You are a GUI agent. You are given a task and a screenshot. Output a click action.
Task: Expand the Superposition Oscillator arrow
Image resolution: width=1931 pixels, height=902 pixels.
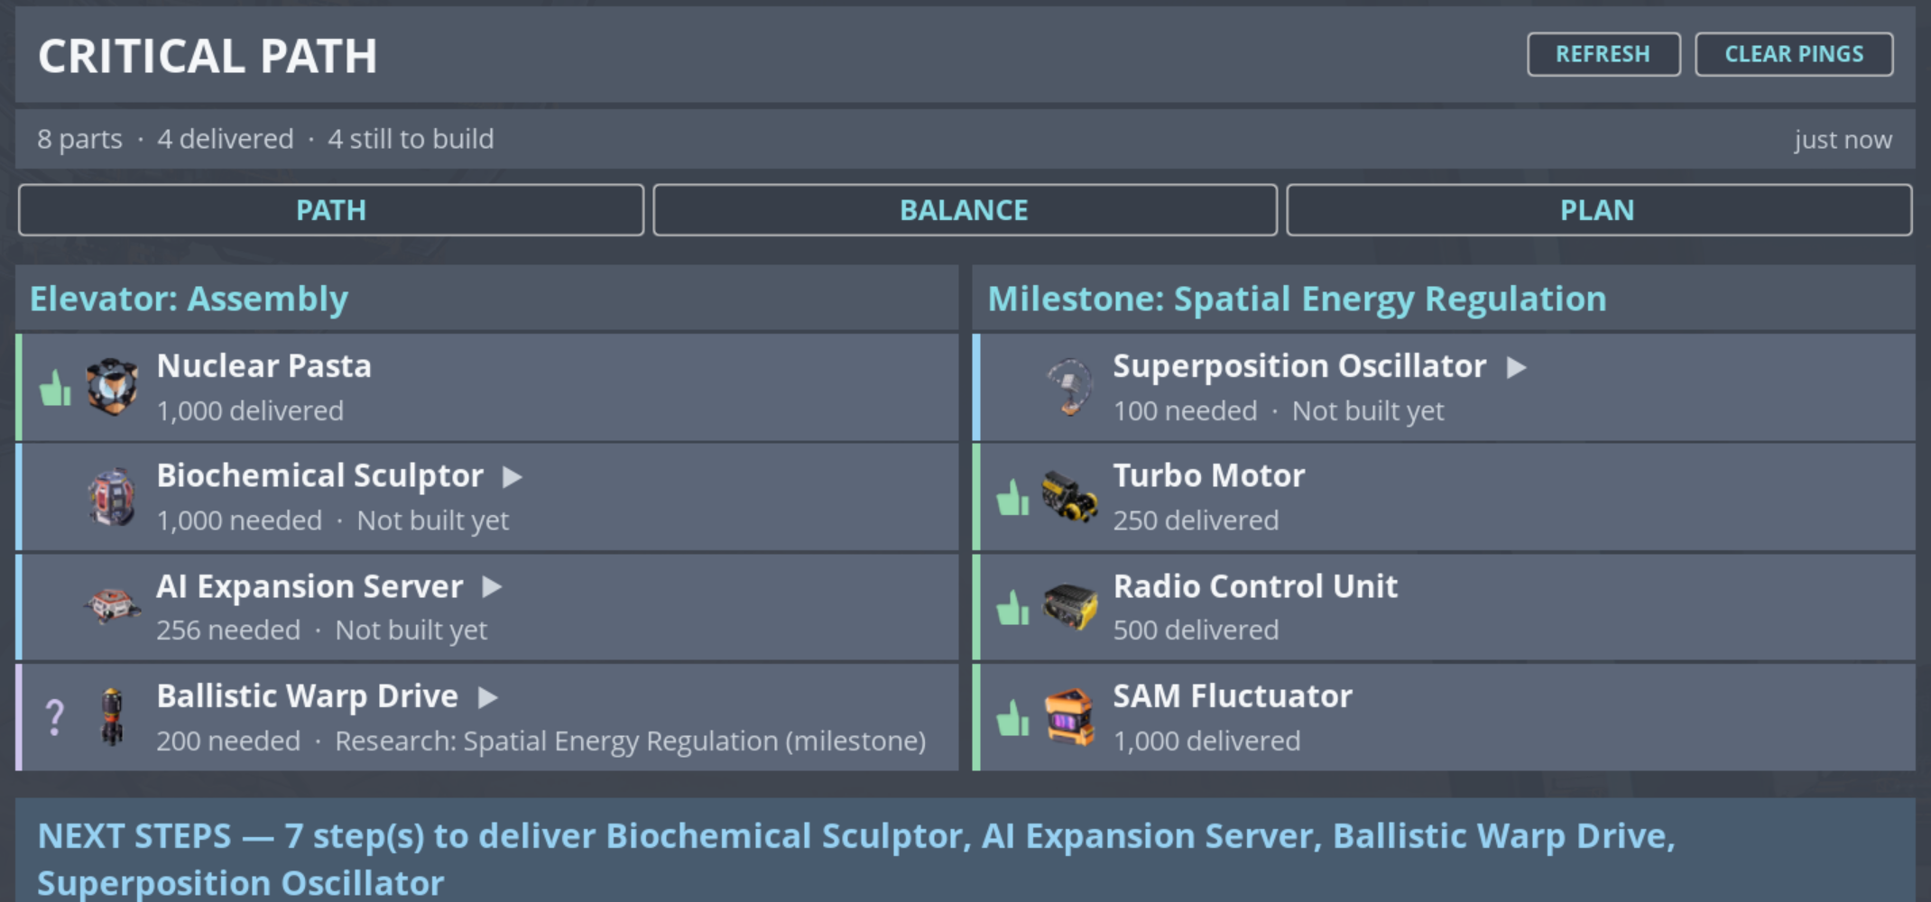click(1517, 367)
